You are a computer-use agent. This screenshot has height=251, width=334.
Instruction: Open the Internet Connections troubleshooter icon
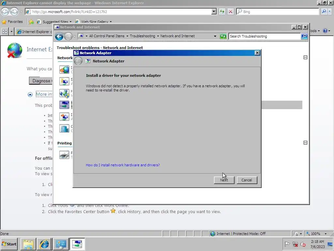pos(64,70)
